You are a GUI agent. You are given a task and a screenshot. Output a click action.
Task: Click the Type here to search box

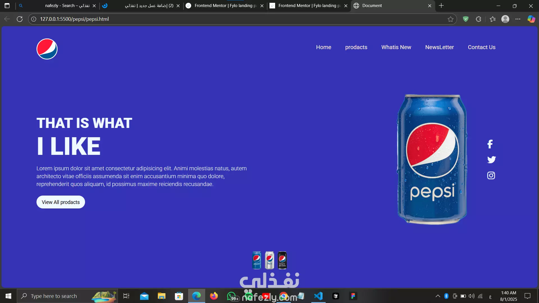[67, 296]
